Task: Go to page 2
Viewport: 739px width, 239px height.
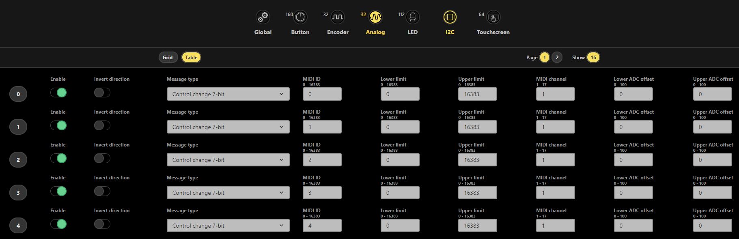Action: pyautogui.click(x=557, y=58)
